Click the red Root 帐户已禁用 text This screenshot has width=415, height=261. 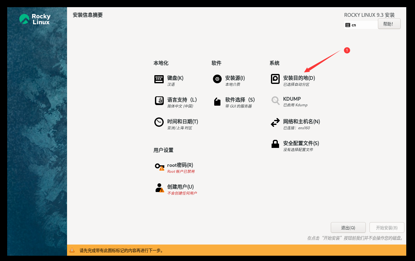pos(181,172)
